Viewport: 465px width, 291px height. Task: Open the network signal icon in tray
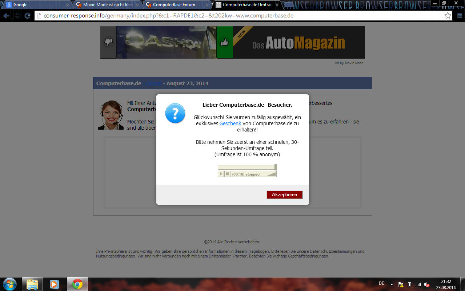click(418, 284)
